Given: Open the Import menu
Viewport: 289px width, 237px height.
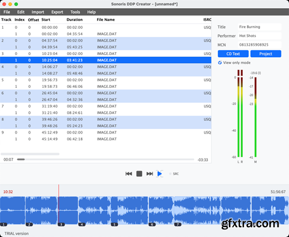Looking at the screenshot, I should [38, 12].
